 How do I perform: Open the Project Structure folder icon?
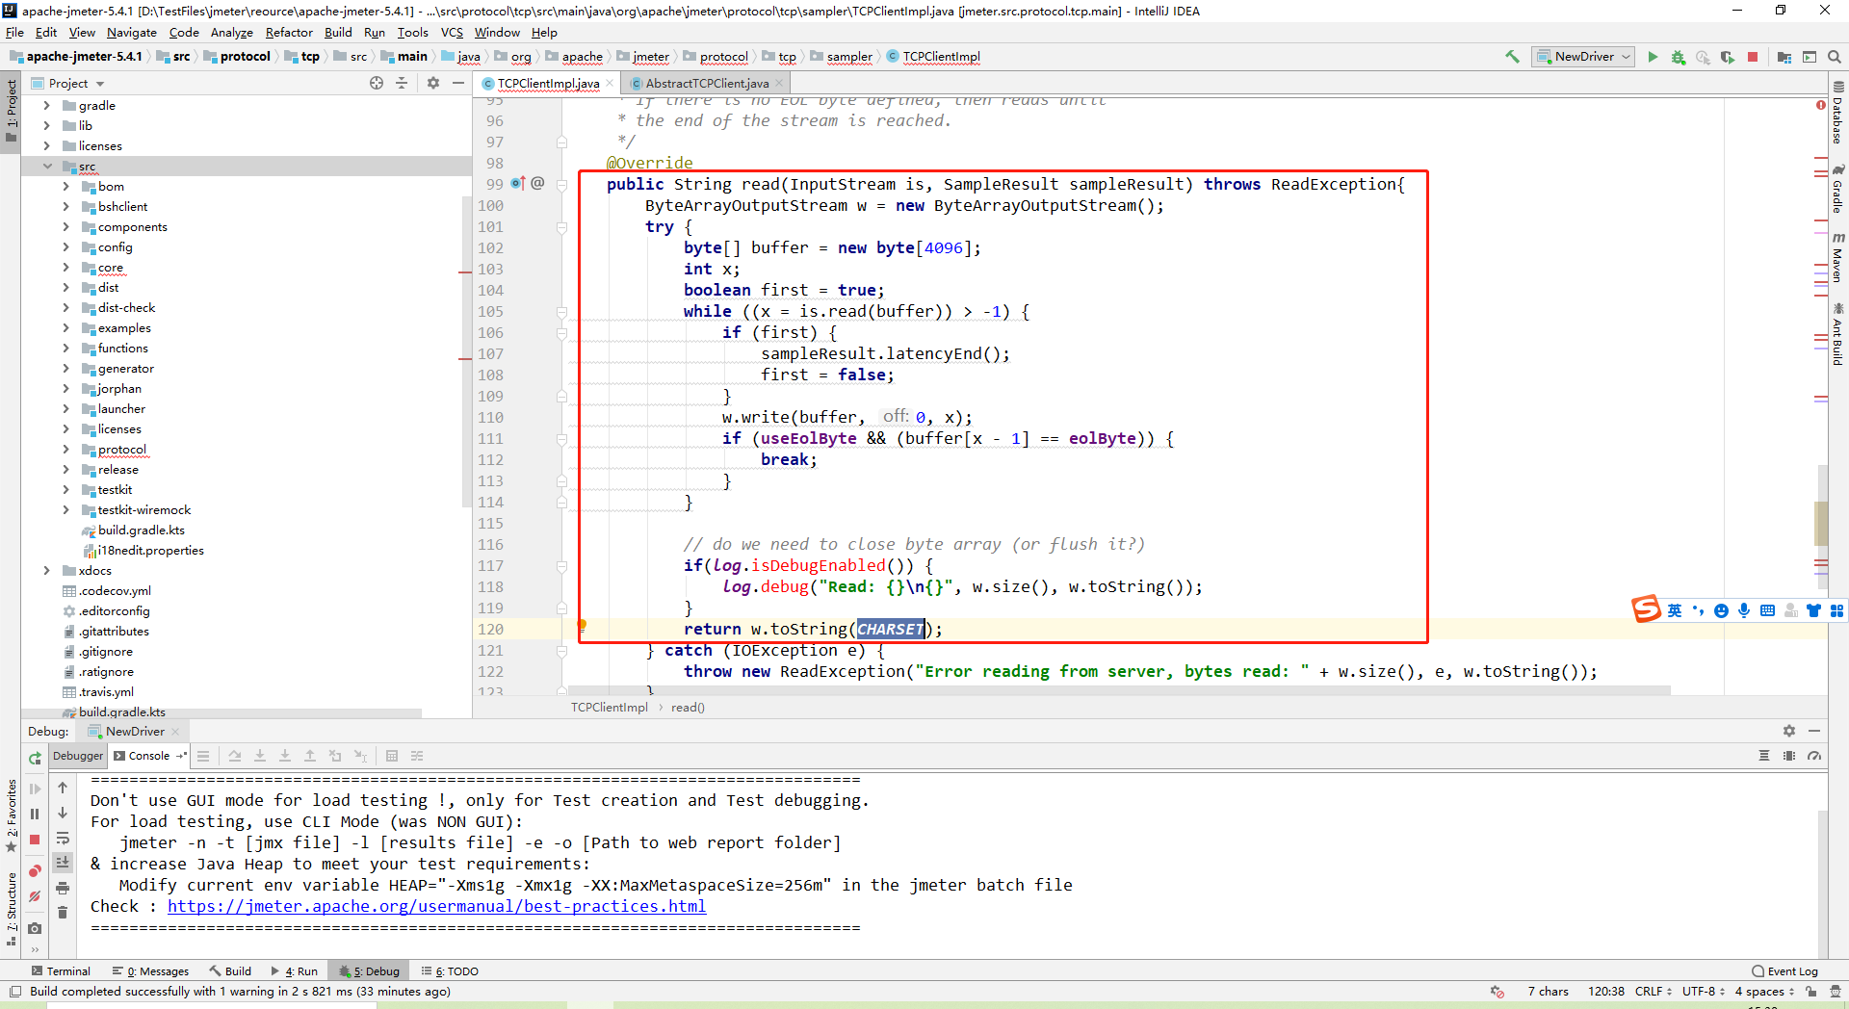[x=1784, y=57]
